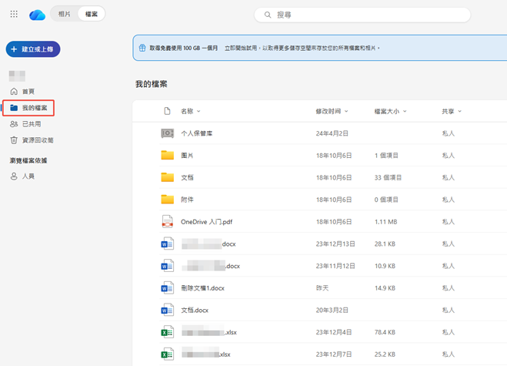
Task: Click Word icon in the 10.9 KB row
Action: (x=168, y=266)
